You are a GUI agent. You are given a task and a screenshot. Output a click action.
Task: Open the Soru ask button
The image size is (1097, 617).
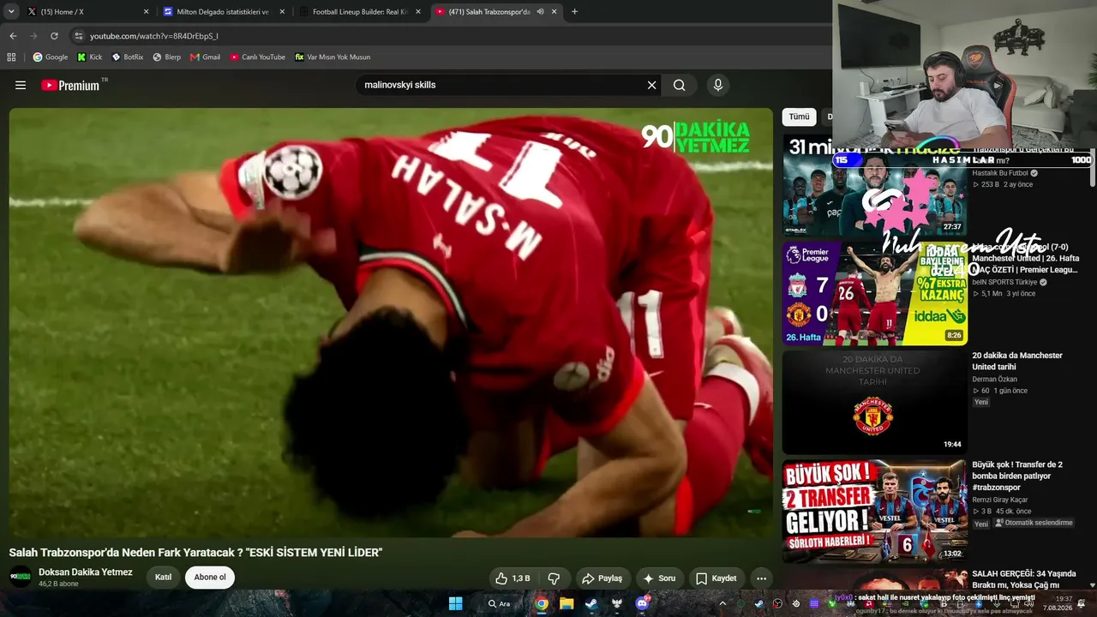click(659, 578)
